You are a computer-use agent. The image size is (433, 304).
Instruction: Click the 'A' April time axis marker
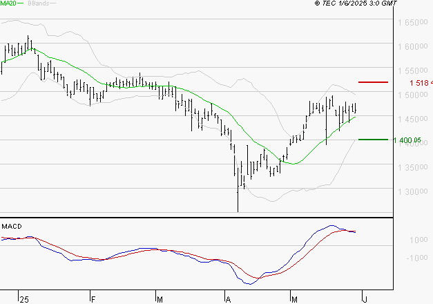[x=229, y=298]
